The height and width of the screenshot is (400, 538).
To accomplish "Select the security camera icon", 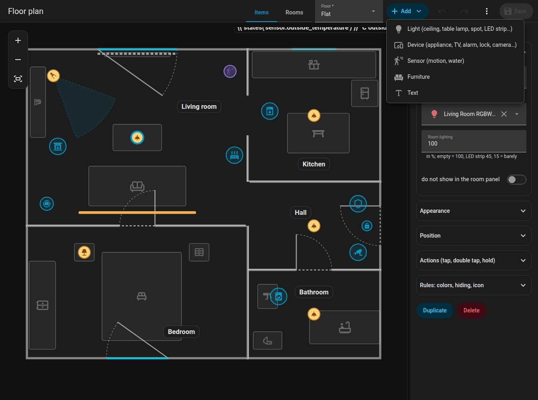I will [358, 252].
